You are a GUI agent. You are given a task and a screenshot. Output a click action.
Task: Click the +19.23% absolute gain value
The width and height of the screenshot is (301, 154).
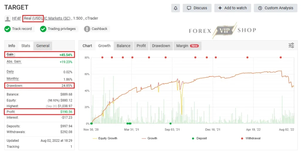(66, 62)
